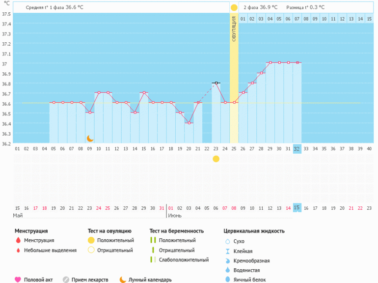
Task: Click the Тест на беременность legend heading
Action: pyautogui.click(x=177, y=231)
